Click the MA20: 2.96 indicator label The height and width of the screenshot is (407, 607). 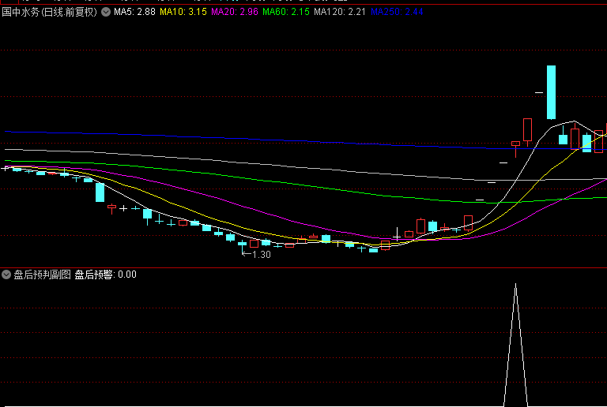click(235, 12)
